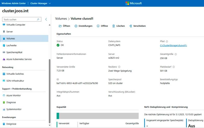This screenshot has height=128, width=204.
Task: Click the info icon beside Gesamtgröße property
Action: coord(176,54)
